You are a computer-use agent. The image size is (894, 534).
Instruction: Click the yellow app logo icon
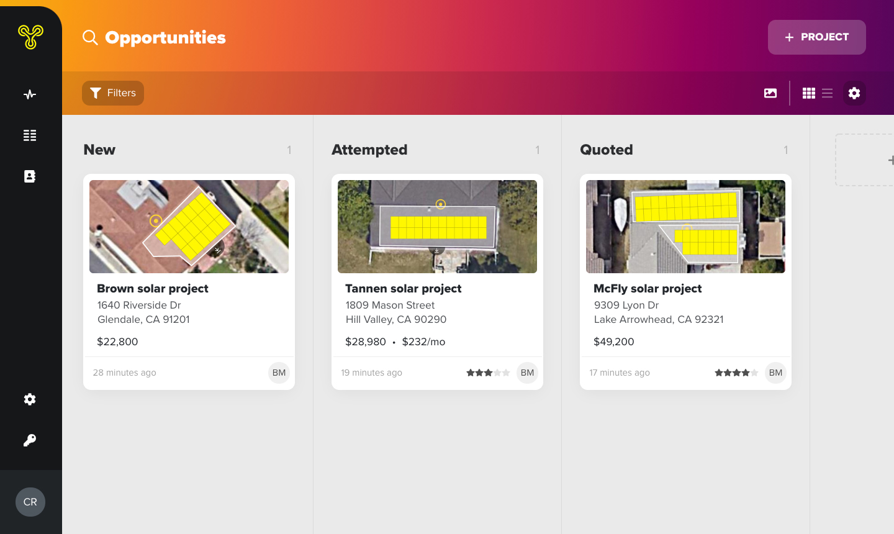30,37
